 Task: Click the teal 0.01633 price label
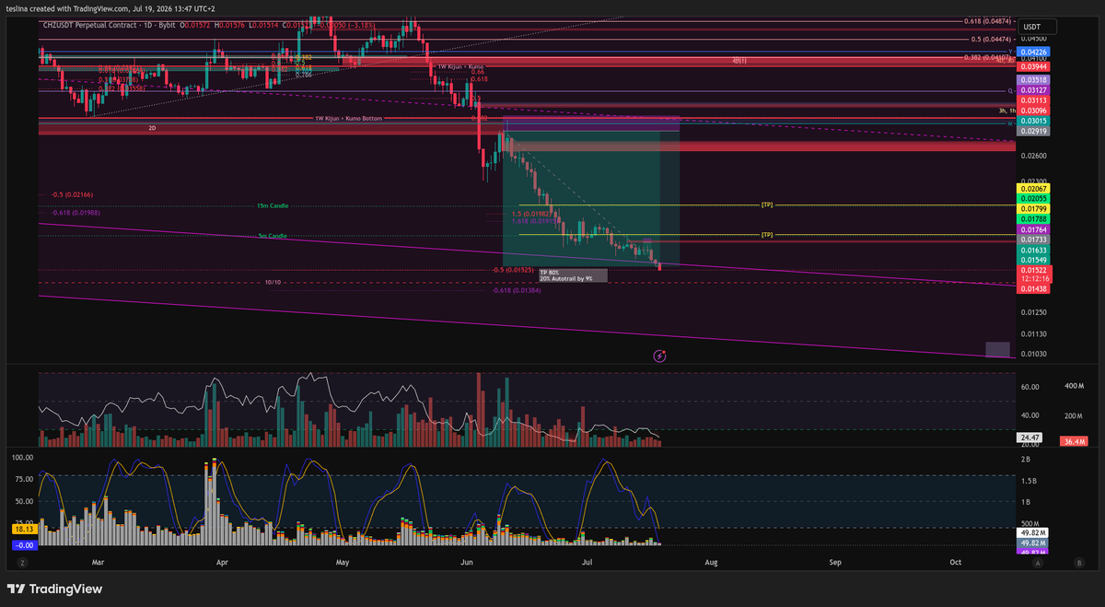pos(1032,250)
